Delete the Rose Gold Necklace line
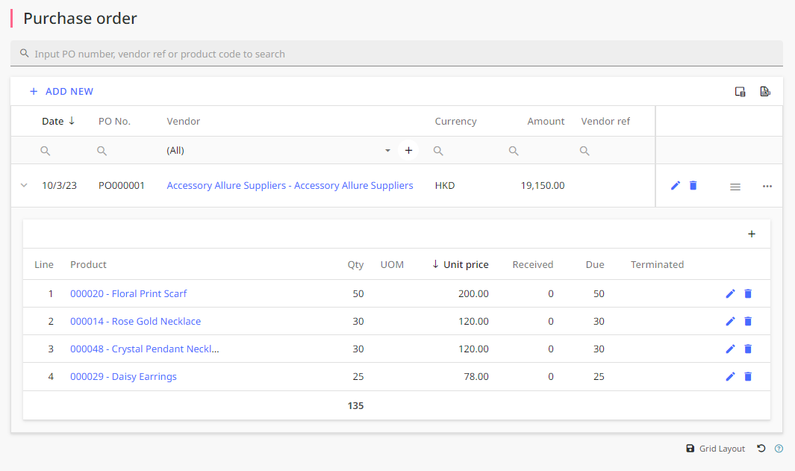Screen dimensions: 795x471 [x=748, y=322]
